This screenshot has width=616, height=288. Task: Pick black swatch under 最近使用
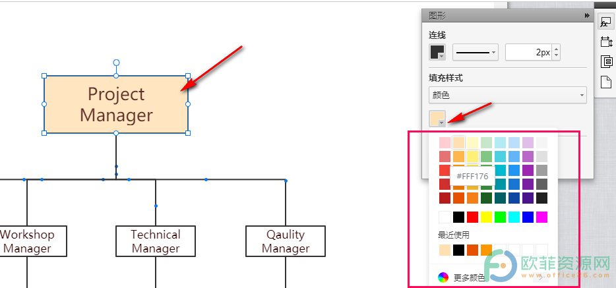(459, 250)
